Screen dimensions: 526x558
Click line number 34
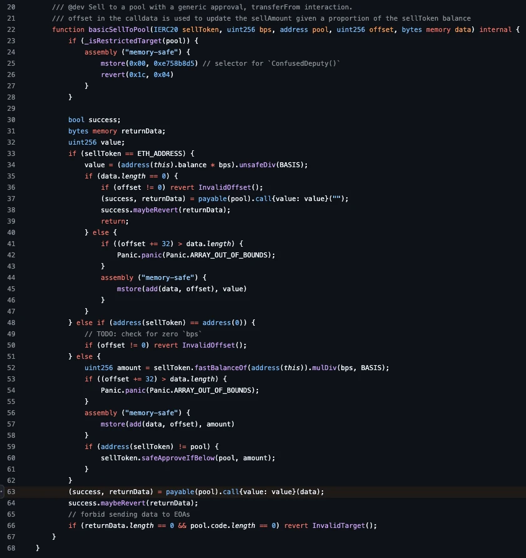11,165
